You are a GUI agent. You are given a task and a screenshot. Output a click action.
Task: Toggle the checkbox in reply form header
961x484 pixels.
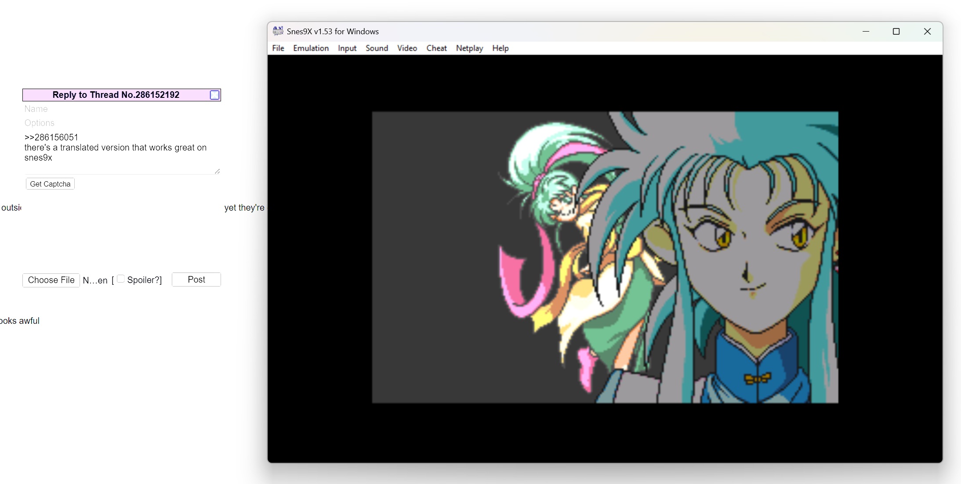[214, 95]
